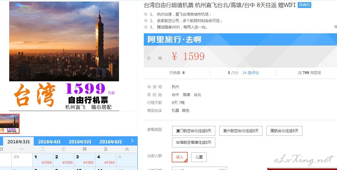Select March 1 departure date cell
Viewport: 337px width, 170px height.
pos(43,160)
